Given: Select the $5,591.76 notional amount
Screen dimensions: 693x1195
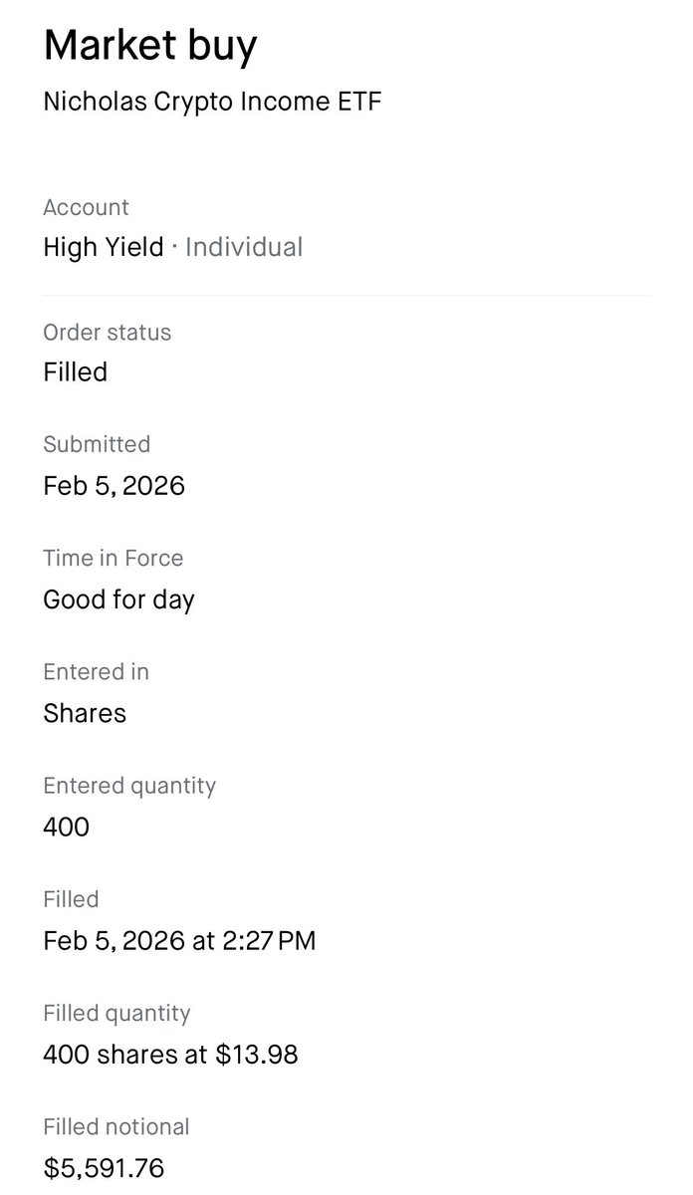Looking at the screenshot, I should pyautogui.click(x=104, y=1167).
